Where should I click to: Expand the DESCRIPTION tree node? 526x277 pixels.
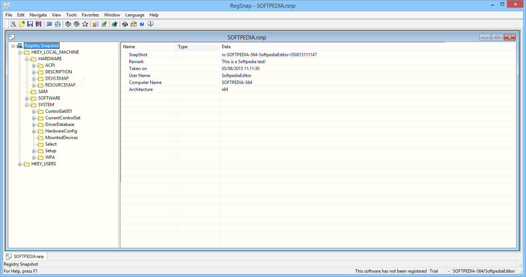point(34,72)
